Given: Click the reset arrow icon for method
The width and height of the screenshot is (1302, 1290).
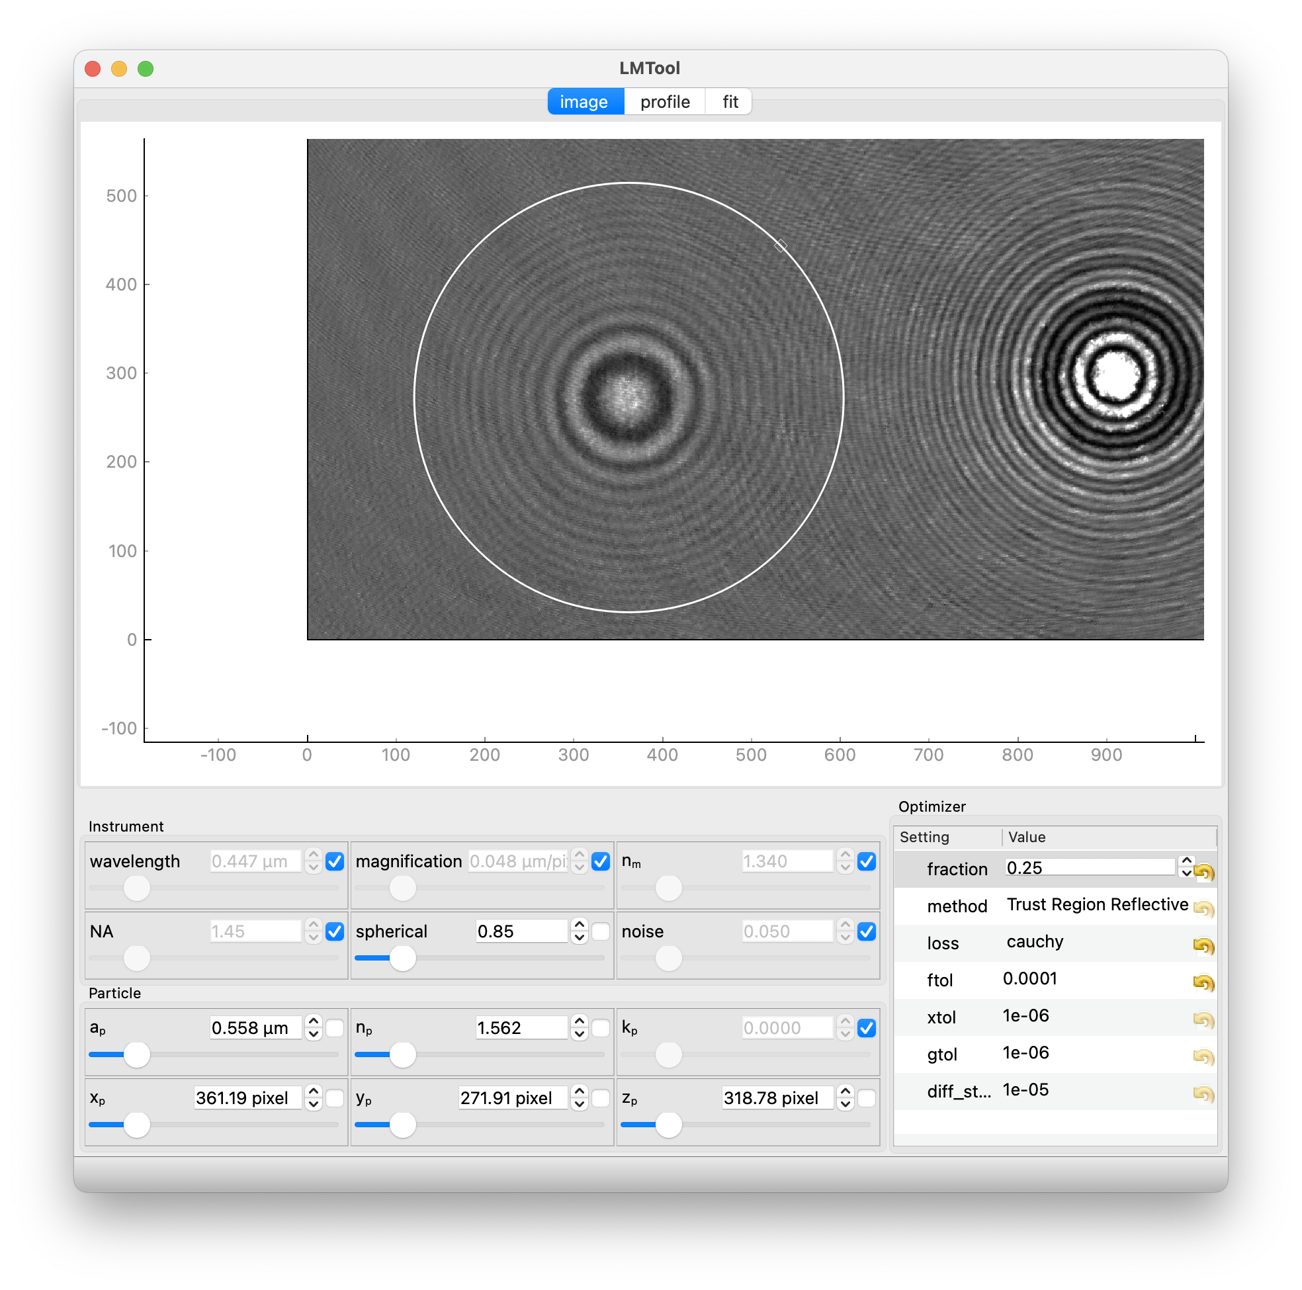Looking at the screenshot, I should point(1203,908).
